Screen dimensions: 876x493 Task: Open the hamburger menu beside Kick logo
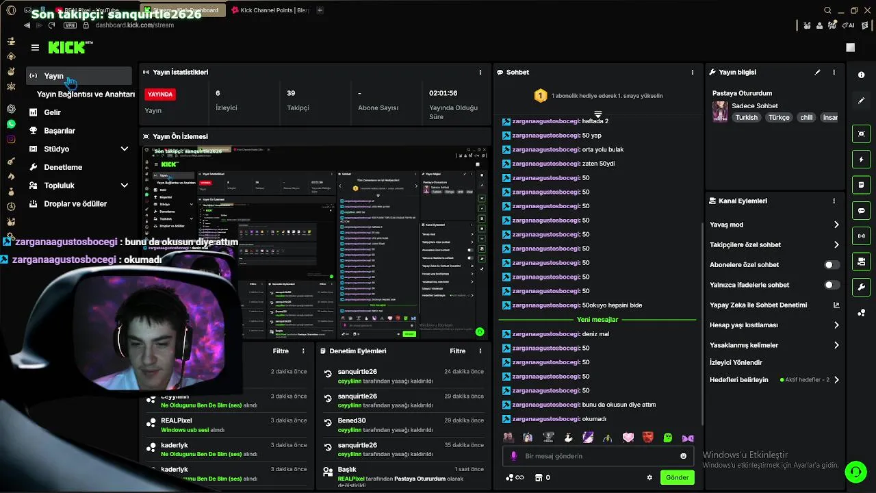pyautogui.click(x=35, y=47)
